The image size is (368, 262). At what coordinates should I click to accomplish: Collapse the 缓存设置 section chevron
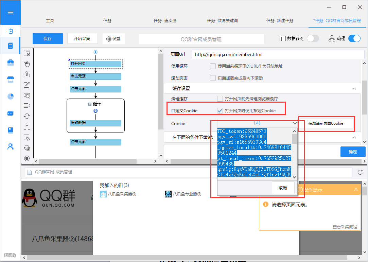pos(354,89)
